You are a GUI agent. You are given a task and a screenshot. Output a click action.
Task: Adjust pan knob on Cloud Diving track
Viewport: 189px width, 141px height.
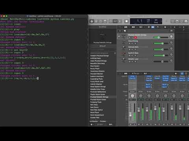tap(171, 42)
